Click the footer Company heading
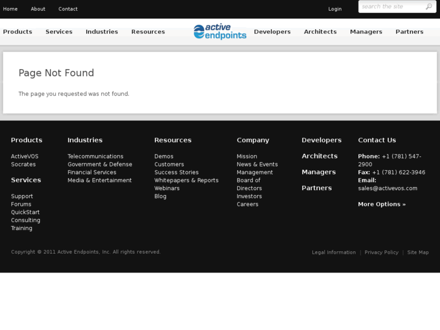The width and height of the screenshot is (440, 330). tap(253, 140)
